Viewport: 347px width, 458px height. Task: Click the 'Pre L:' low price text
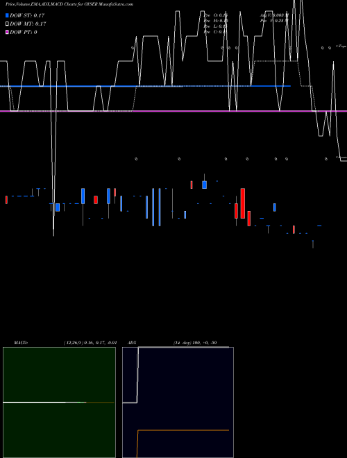[216, 26]
